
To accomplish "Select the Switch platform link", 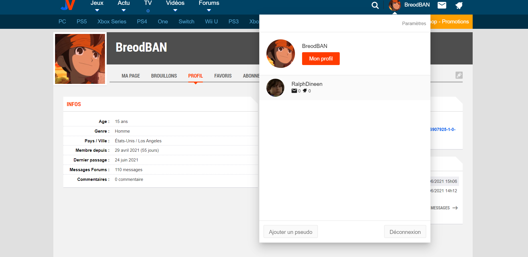I will click(x=187, y=22).
